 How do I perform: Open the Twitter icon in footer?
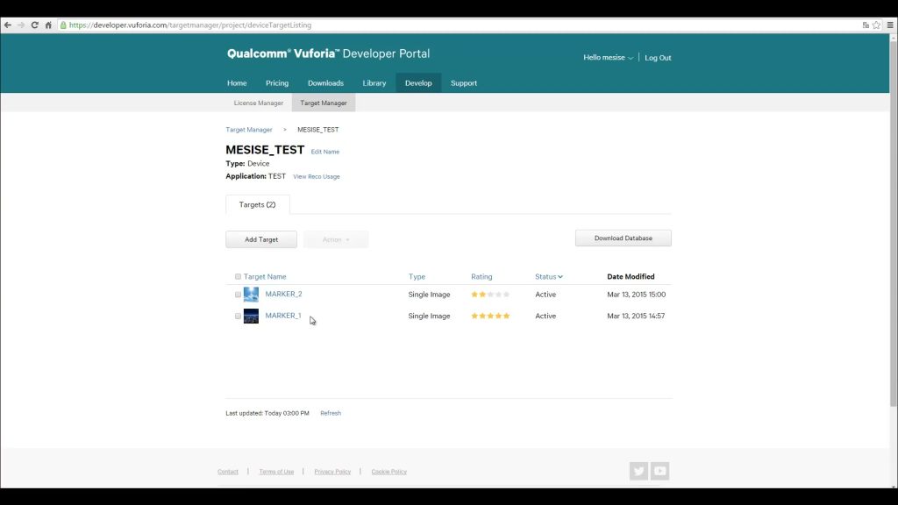click(x=638, y=471)
